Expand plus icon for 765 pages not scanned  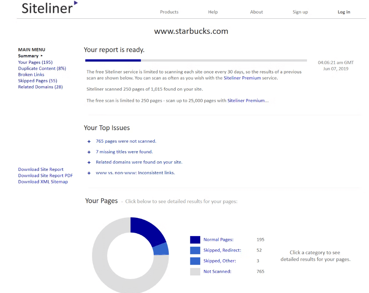click(89, 142)
